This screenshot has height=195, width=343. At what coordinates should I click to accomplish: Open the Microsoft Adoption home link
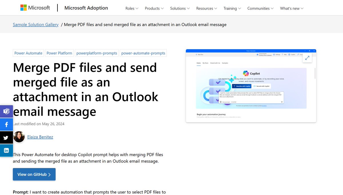[x=86, y=8]
